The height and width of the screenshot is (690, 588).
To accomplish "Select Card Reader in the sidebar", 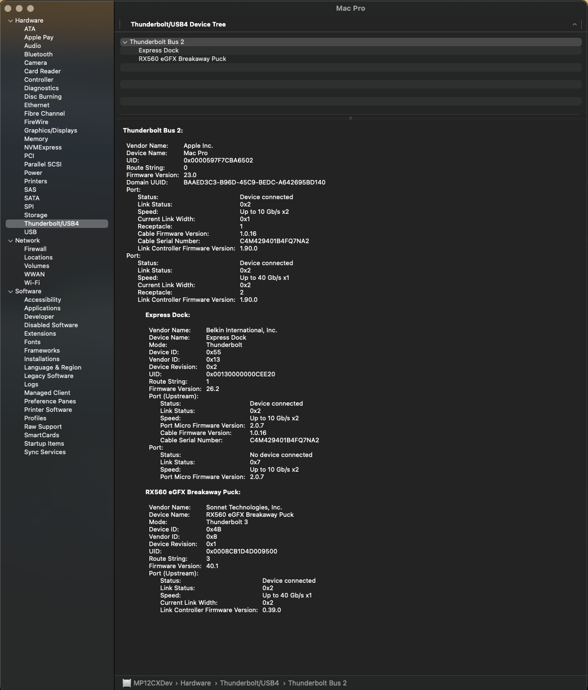I will [42, 71].
